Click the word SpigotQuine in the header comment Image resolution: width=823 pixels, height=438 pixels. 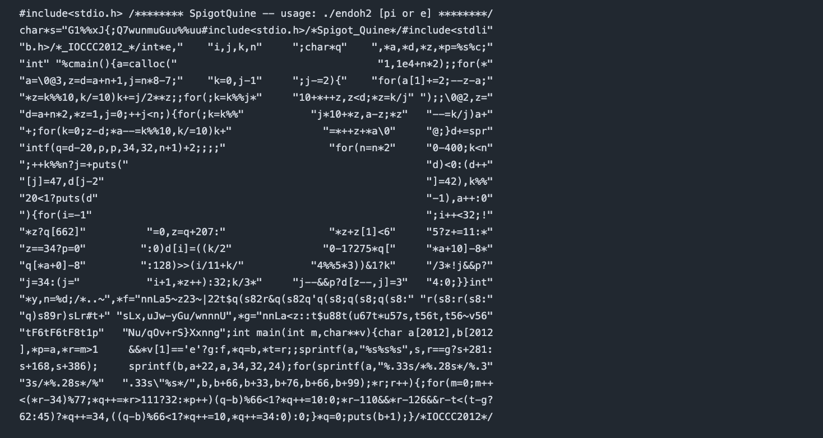222,13
